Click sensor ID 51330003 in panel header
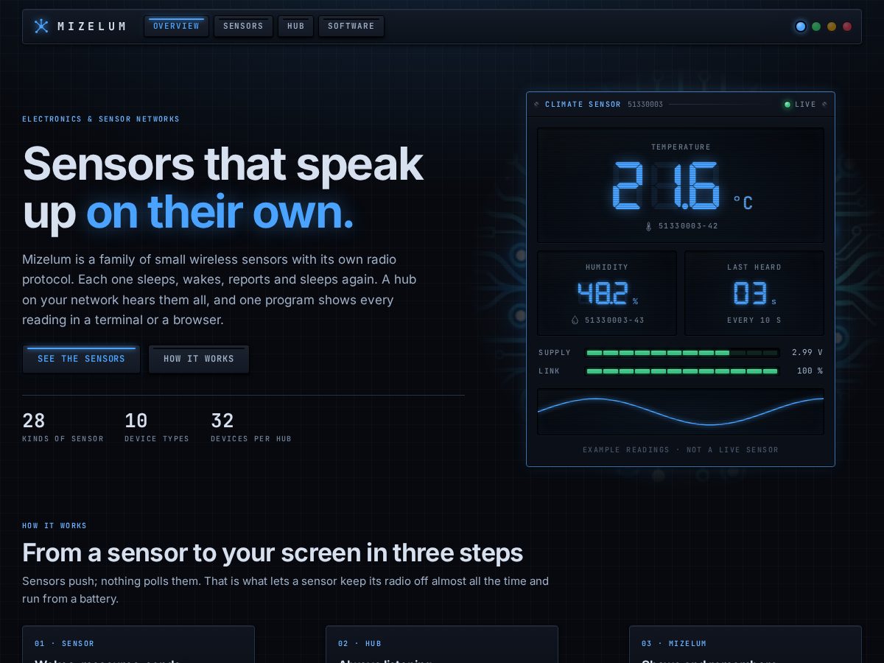 [645, 105]
